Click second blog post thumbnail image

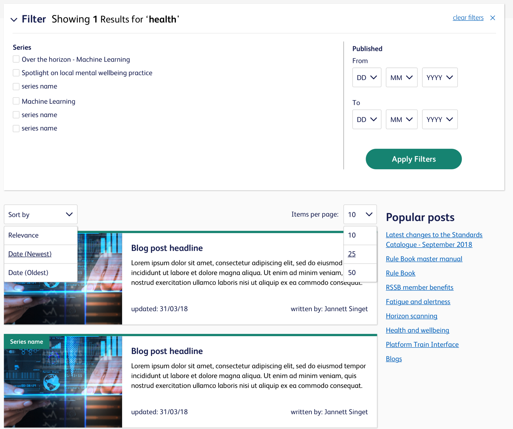[63, 382]
